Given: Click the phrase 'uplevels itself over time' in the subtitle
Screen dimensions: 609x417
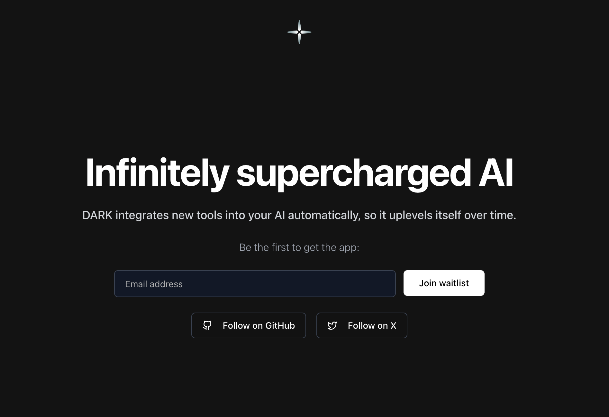Looking at the screenshot, I should pyautogui.click(x=452, y=215).
